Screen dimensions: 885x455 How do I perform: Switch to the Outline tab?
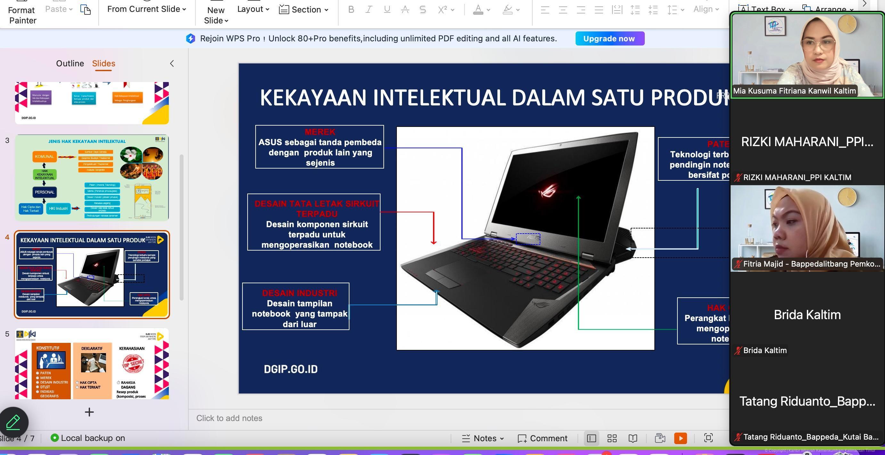coord(70,63)
